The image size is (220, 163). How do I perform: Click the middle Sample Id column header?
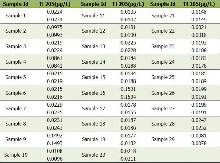point(93,4)
